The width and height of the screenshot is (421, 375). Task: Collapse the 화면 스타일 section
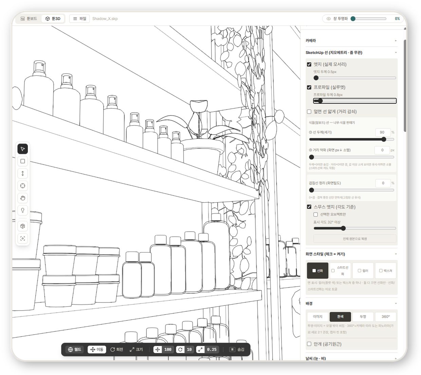351,254
